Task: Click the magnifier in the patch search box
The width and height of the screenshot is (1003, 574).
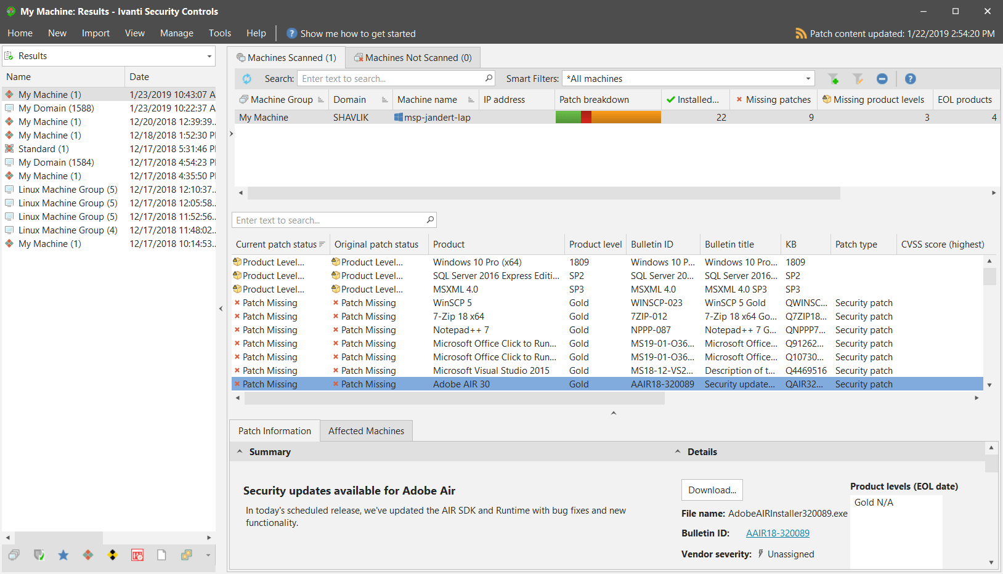Action: tap(430, 220)
